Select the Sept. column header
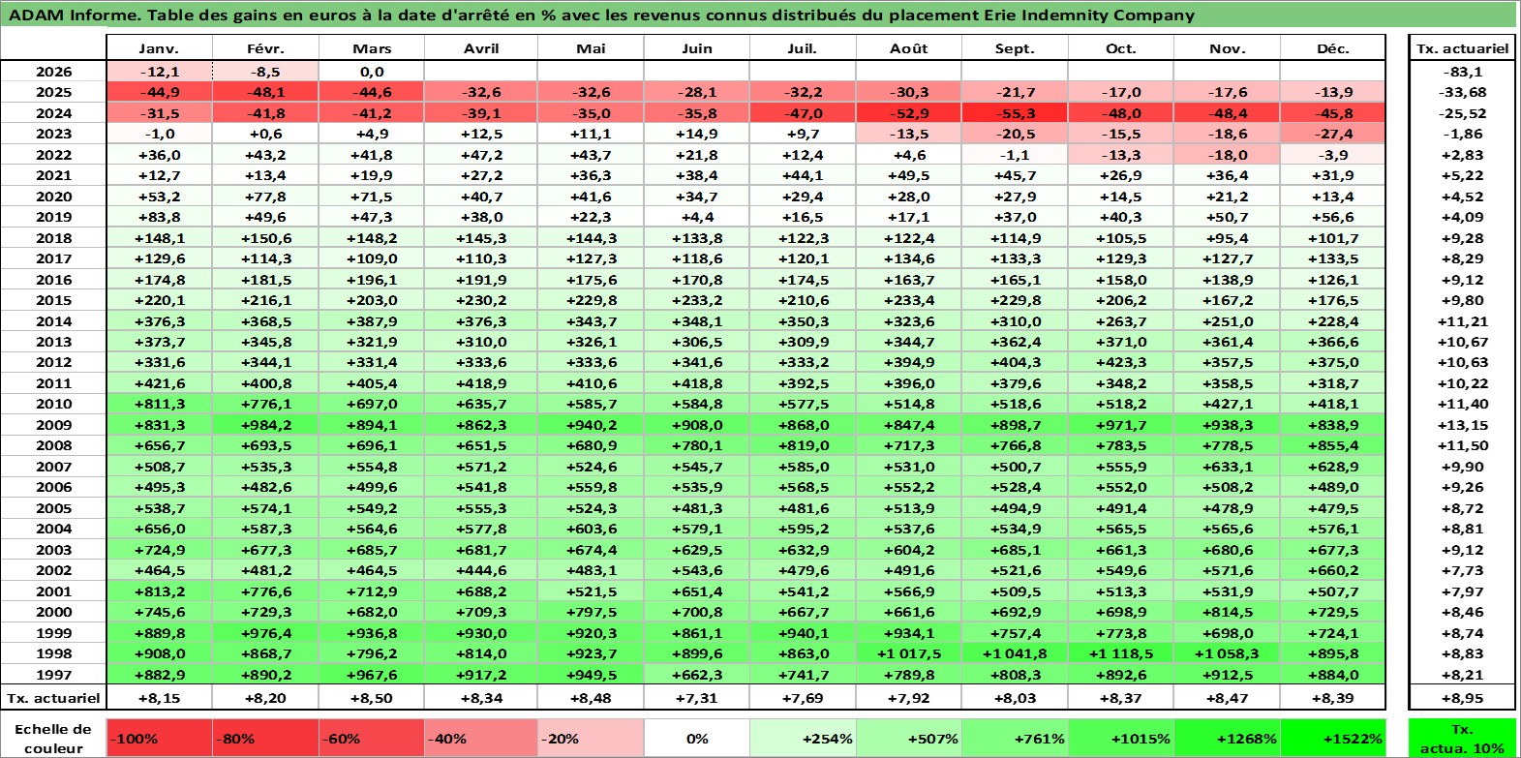 [x=1015, y=48]
